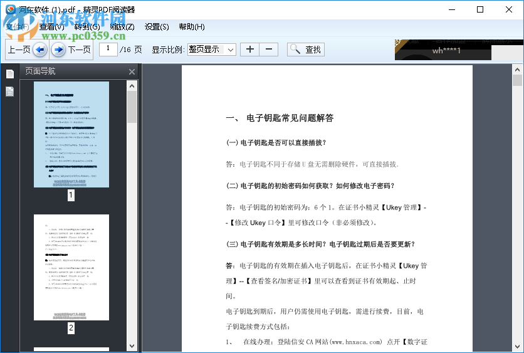524x353 pixels.
Task: Open the 帮助(H) menu
Action: (x=192, y=27)
